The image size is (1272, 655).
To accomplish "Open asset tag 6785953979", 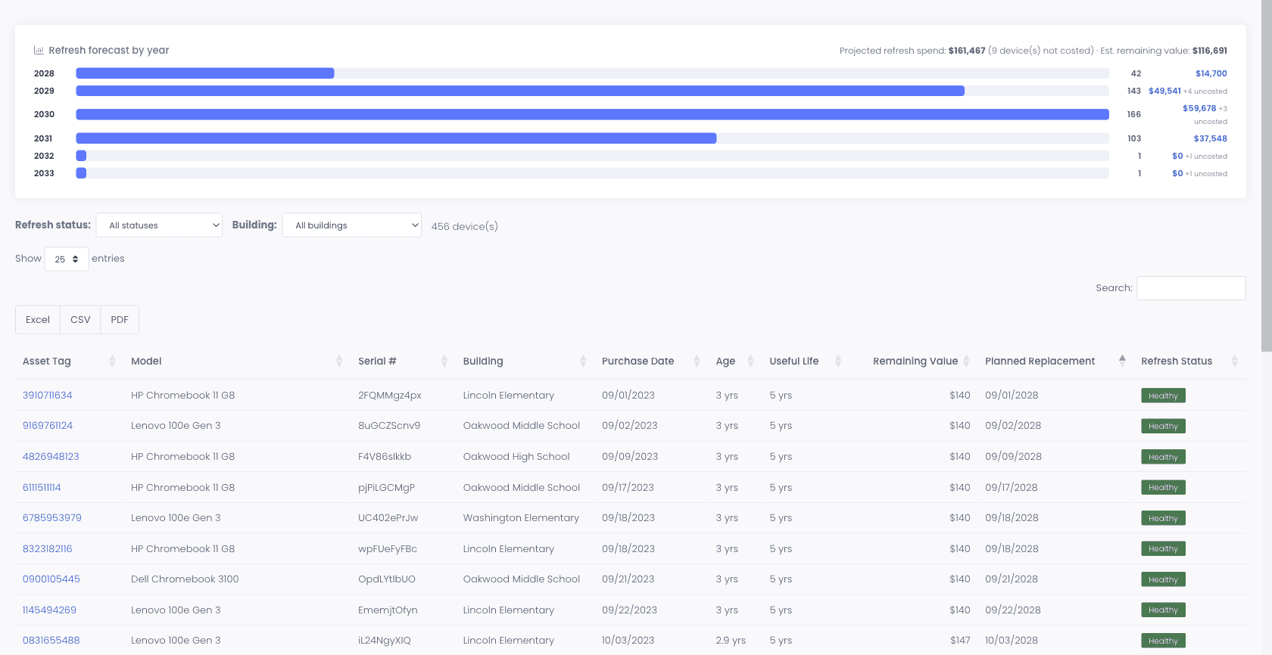I will point(52,518).
